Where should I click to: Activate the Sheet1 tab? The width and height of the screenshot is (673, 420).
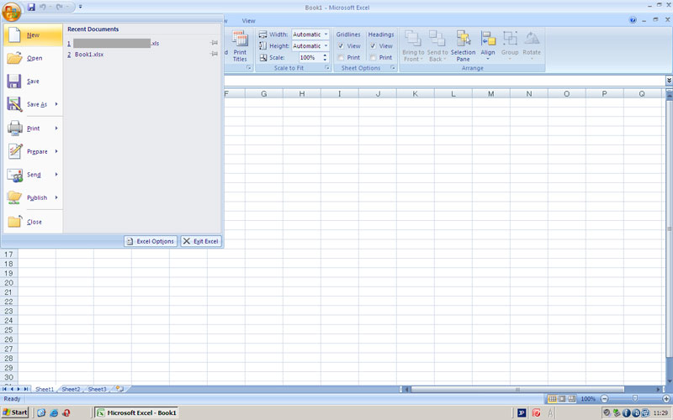point(45,389)
